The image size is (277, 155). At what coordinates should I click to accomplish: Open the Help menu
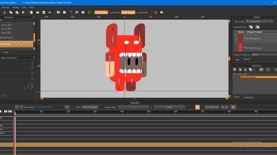click(x=32, y=8)
